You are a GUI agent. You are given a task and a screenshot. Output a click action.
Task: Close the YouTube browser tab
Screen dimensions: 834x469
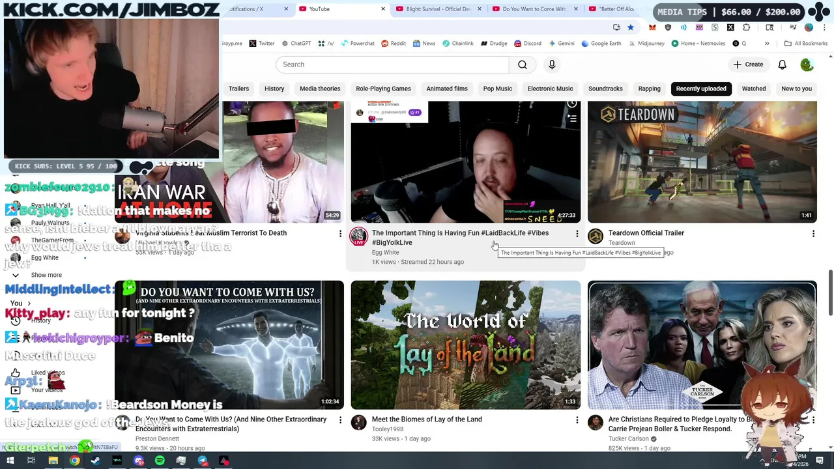click(x=382, y=9)
